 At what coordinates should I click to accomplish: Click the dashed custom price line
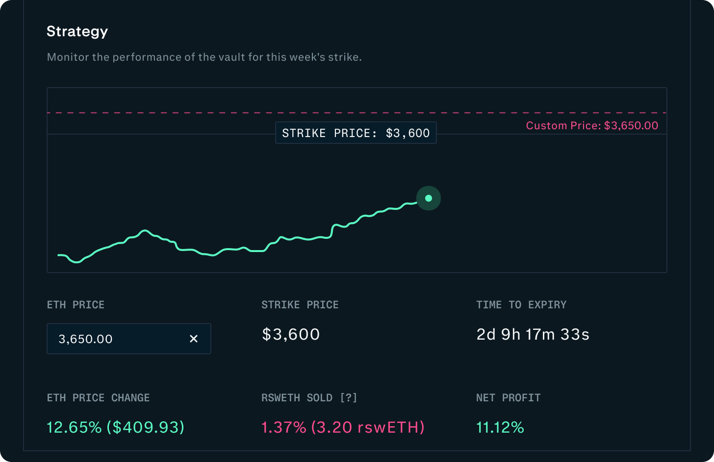[294, 112]
